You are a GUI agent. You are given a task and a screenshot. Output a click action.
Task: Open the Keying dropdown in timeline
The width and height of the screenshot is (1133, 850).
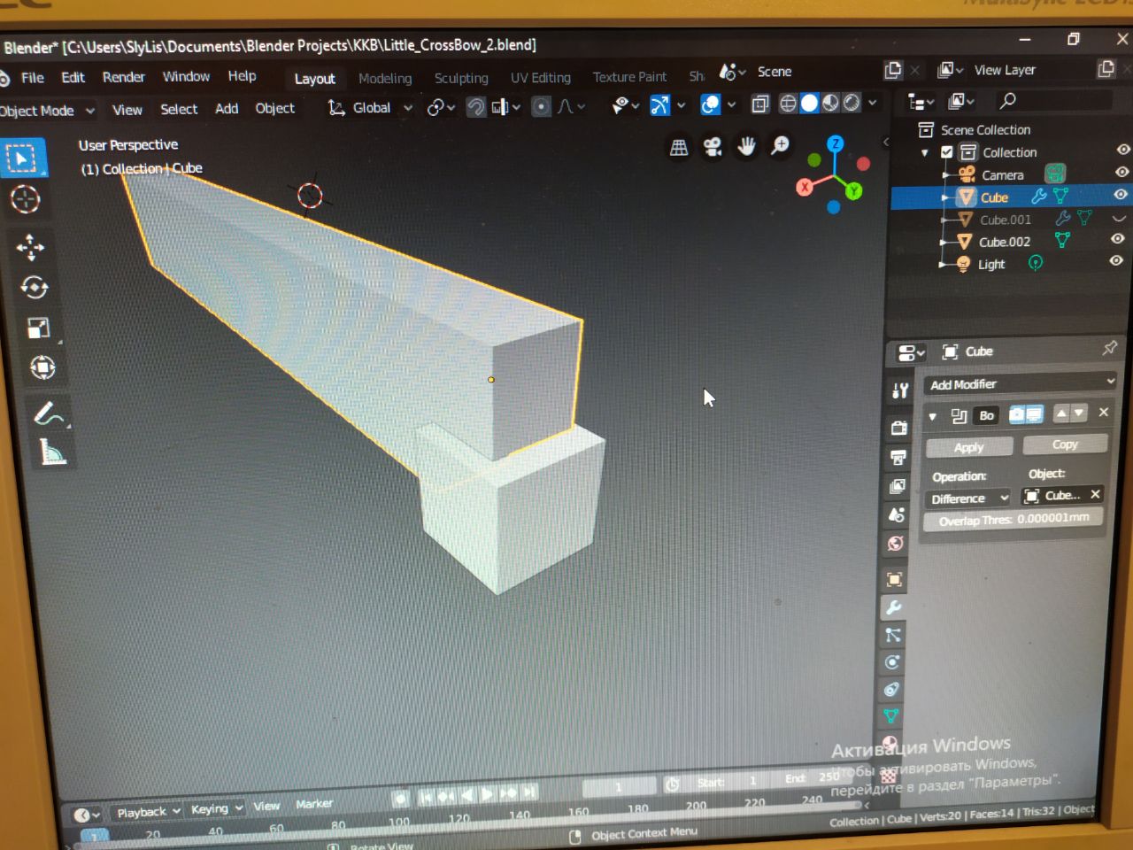tap(217, 808)
